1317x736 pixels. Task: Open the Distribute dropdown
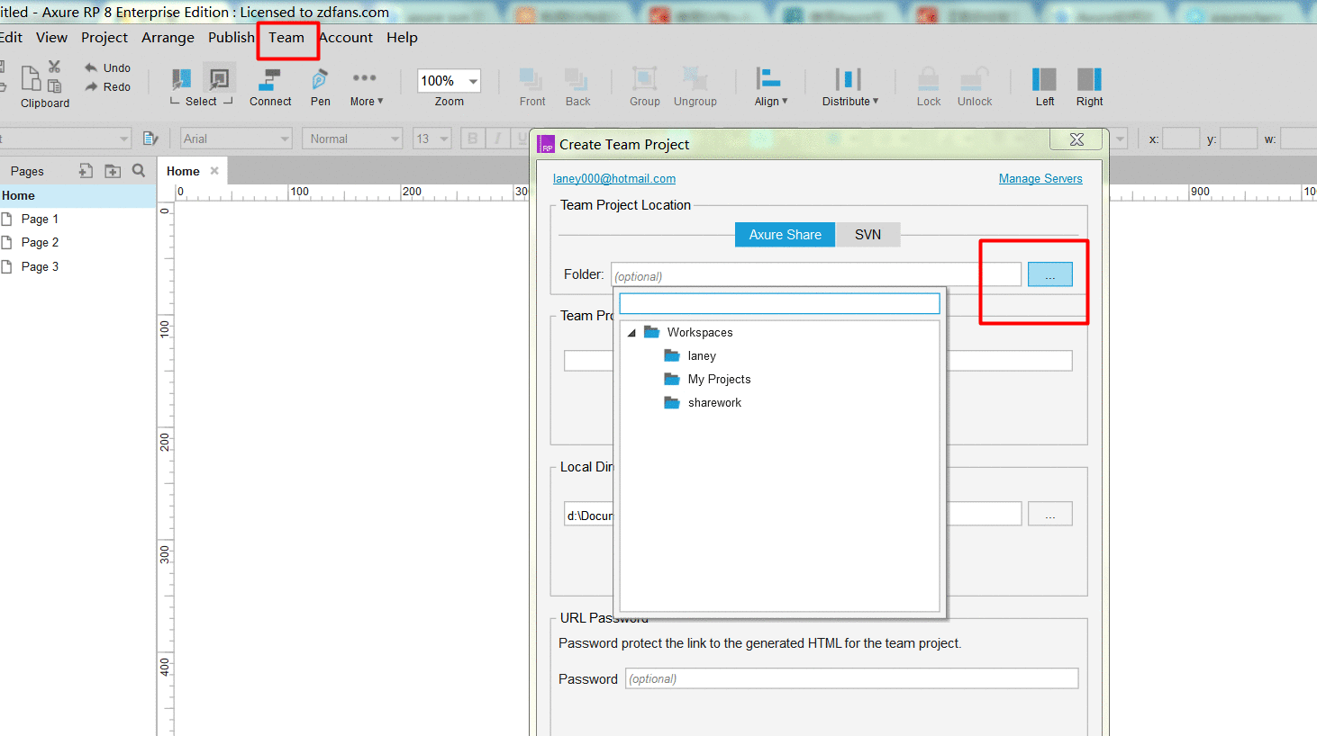849,87
